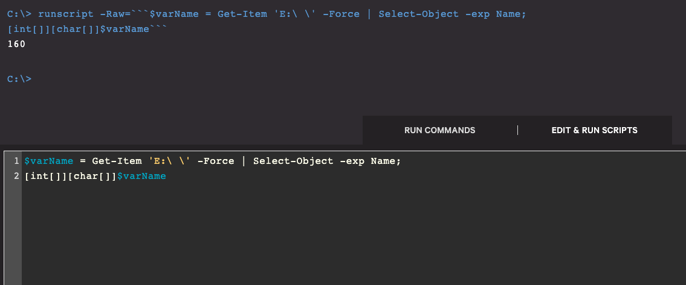Click the -Raw= argument in the terminal command
The image size is (686, 285).
[x=114, y=14]
